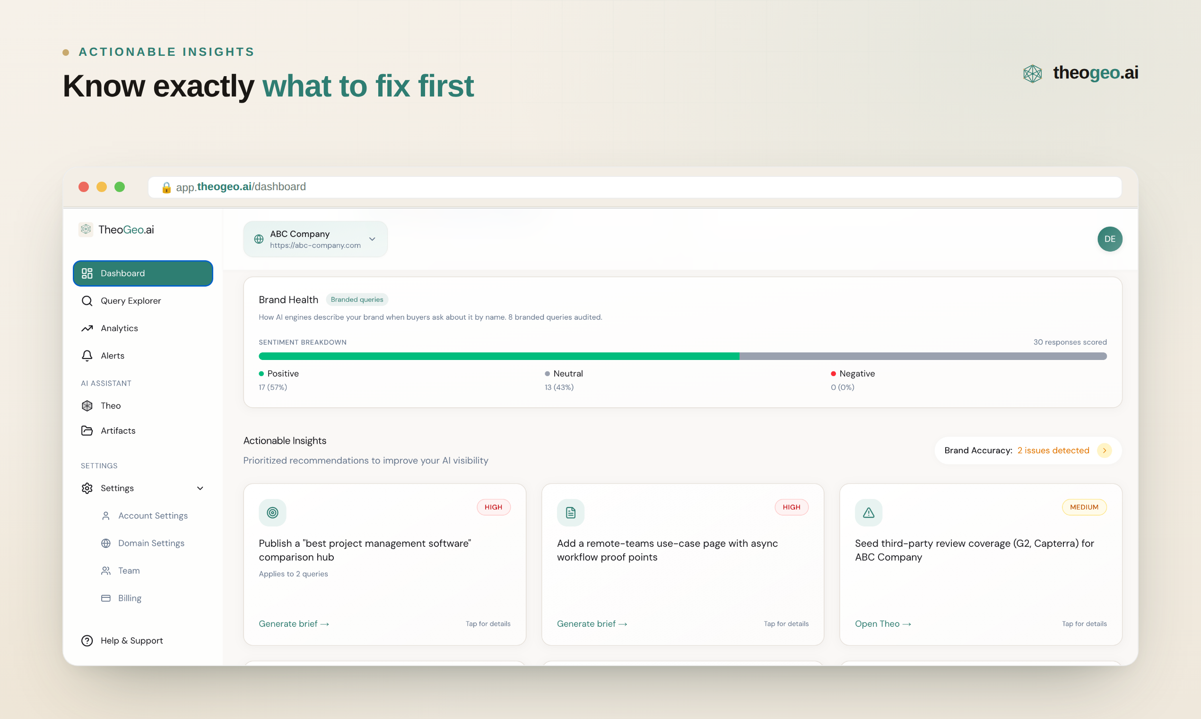Click the lock icon in address bar
1201x719 pixels.
(166, 187)
